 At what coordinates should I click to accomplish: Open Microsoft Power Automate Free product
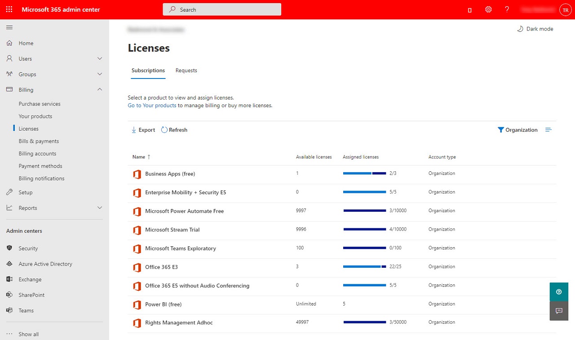tap(184, 211)
